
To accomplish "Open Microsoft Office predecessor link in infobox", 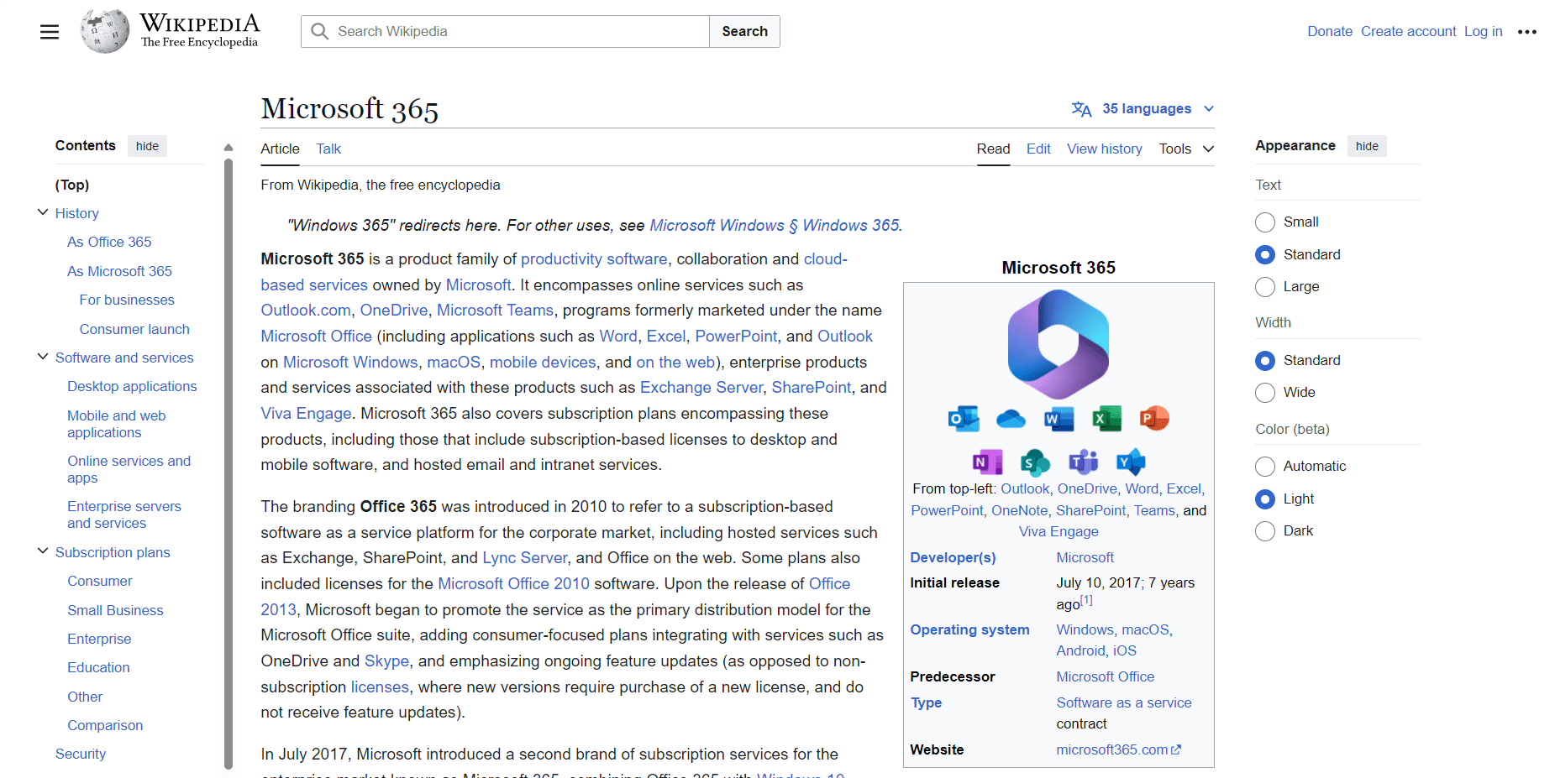I will tap(1105, 676).
